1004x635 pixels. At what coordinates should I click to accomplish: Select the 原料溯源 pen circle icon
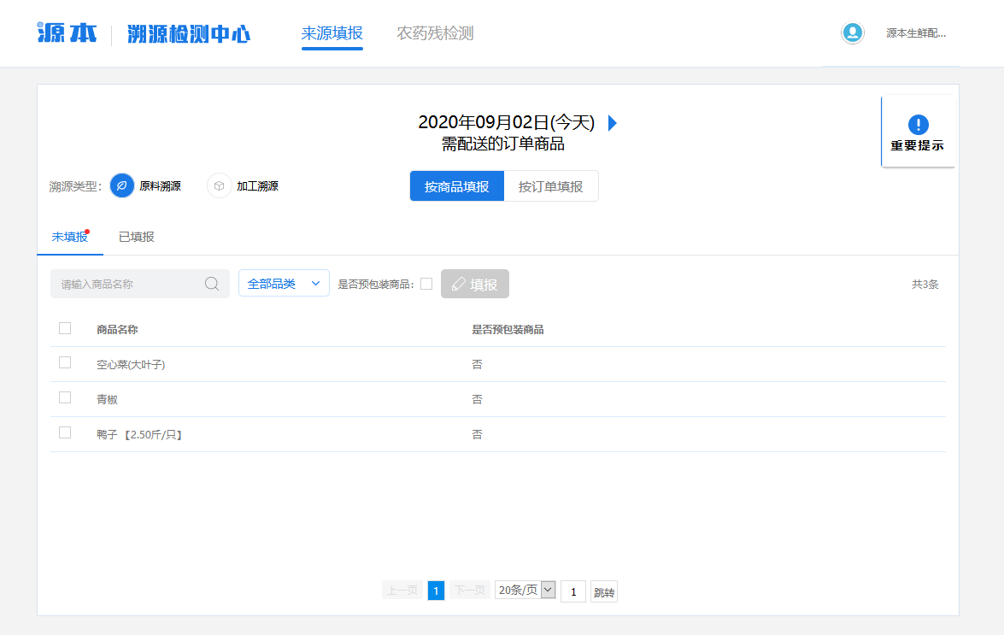pyautogui.click(x=121, y=185)
